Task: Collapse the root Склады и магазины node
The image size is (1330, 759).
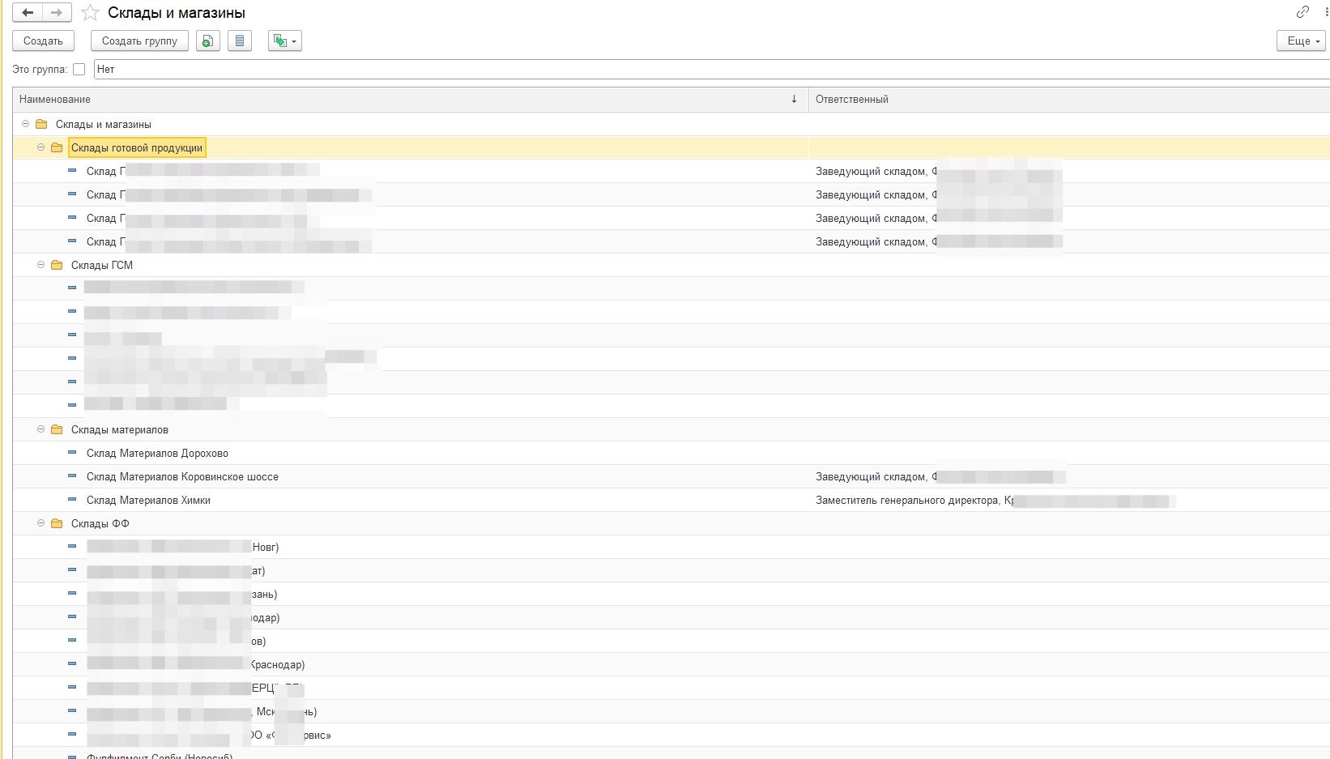Action: [26, 124]
